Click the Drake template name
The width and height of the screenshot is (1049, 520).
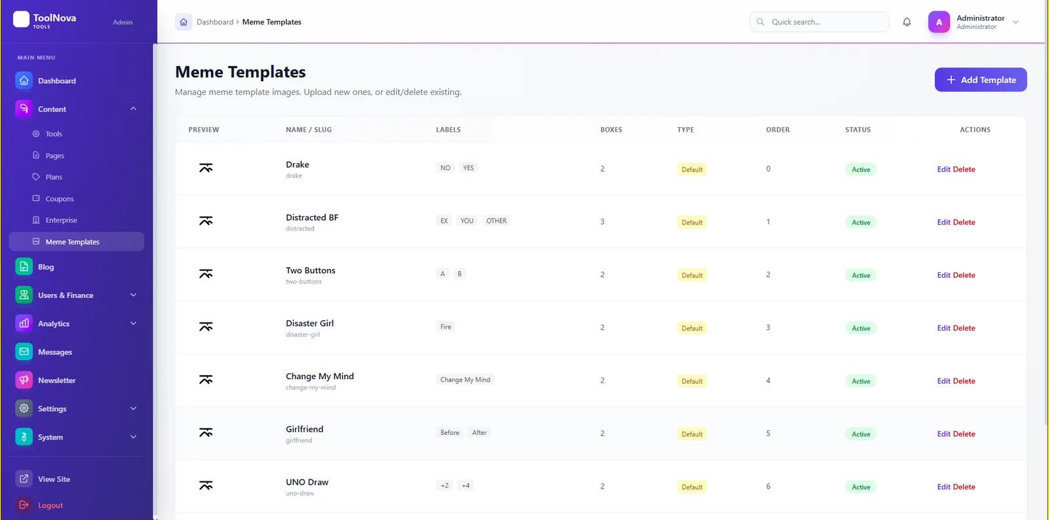click(297, 164)
